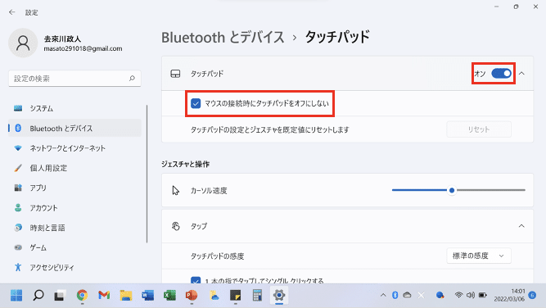Screen dimensions: 546x308
Task: Click the システム monitor icon
Action: pos(18,108)
